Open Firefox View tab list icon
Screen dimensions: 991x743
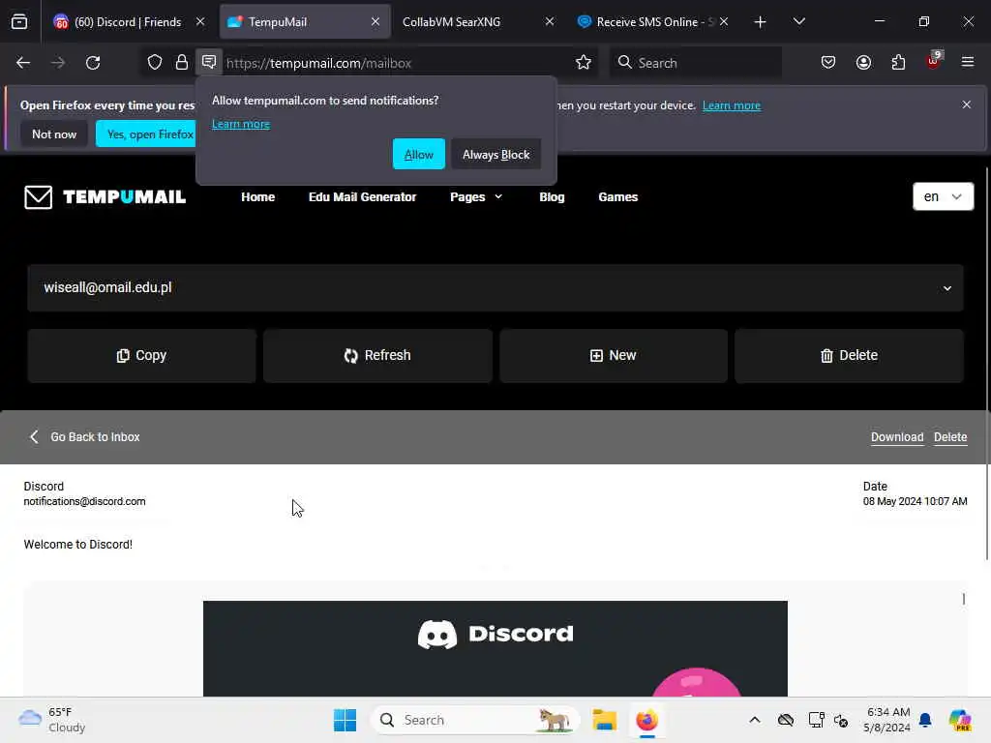19,21
